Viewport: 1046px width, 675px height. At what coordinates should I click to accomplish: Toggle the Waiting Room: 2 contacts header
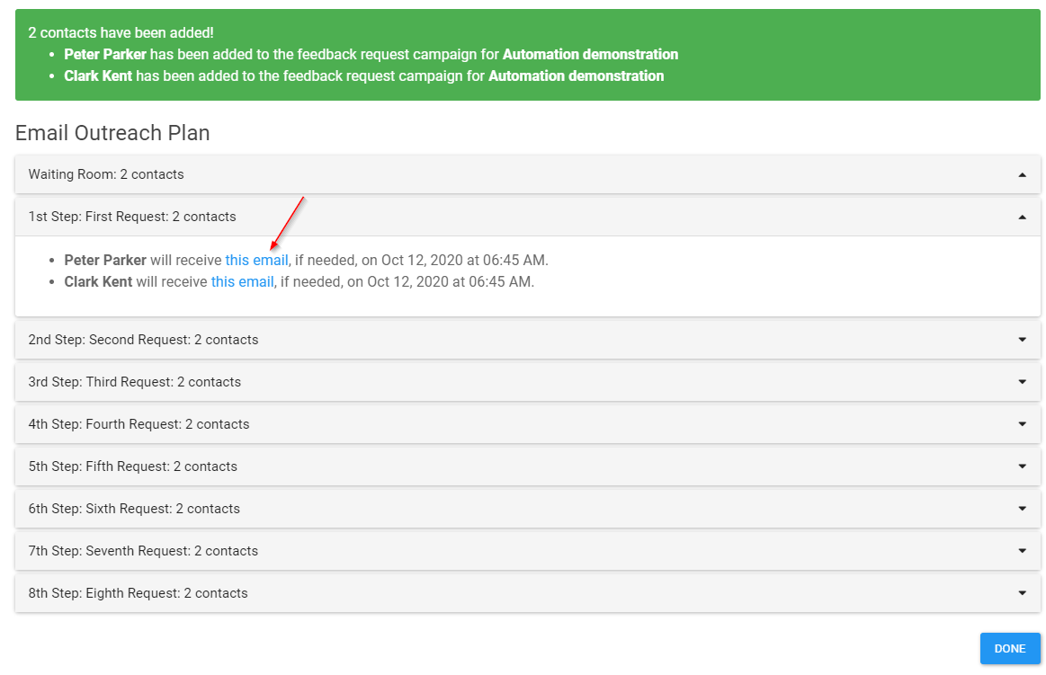tap(528, 174)
